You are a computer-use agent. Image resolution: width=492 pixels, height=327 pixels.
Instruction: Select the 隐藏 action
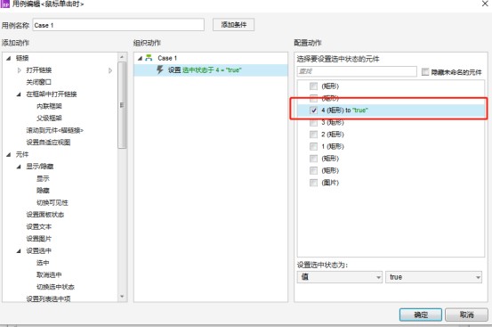click(x=43, y=191)
